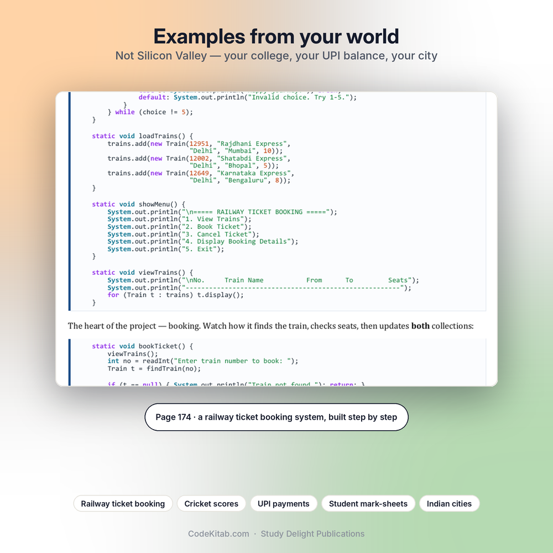Click the 'RAILWAY TICKET BOOKING' println line
Screen dimensions: 553x553
(x=222, y=212)
